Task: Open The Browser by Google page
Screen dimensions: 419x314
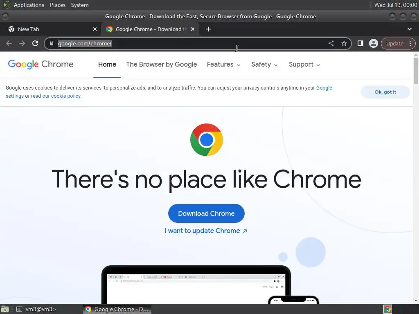Action: click(161, 64)
